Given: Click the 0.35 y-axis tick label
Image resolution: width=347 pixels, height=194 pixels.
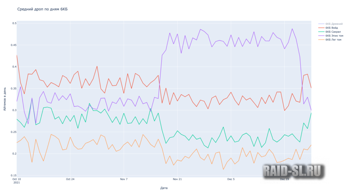Looking at the screenshot, I should [14, 89].
